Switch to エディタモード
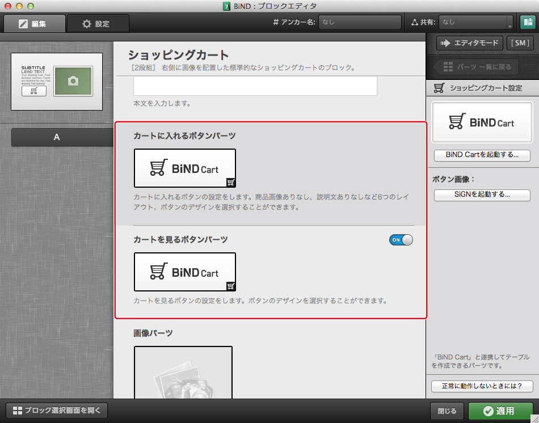This screenshot has width=539, height=423. (x=470, y=43)
